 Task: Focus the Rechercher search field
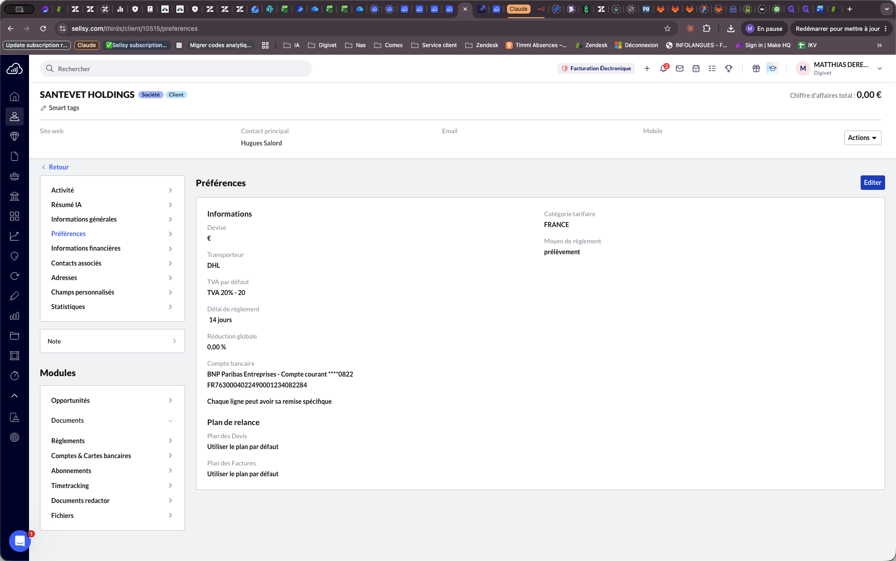coord(176,68)
